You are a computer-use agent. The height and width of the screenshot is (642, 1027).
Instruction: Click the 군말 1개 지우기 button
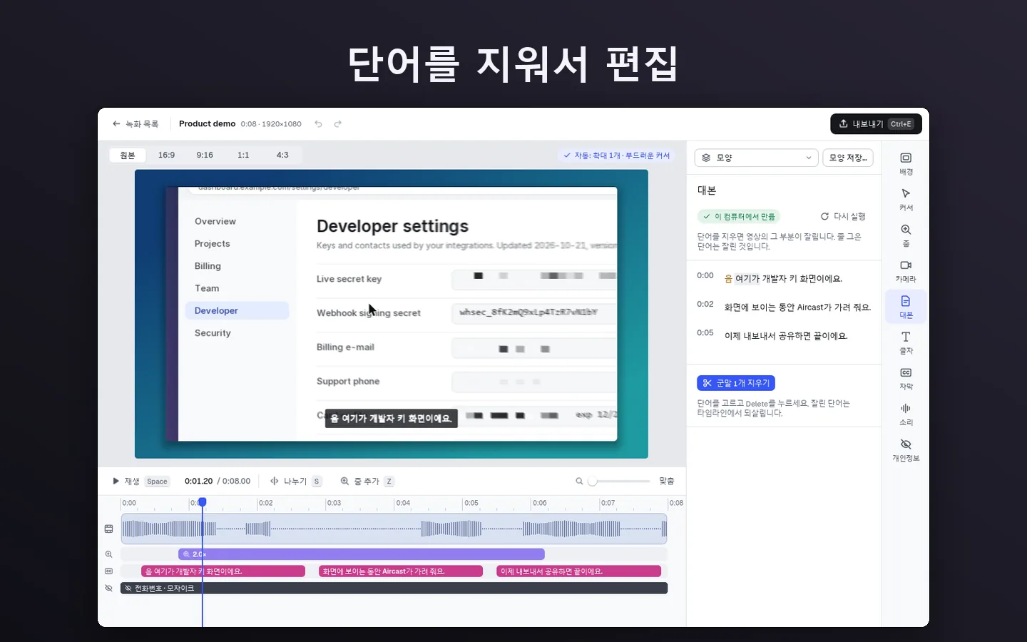(736, 383)
